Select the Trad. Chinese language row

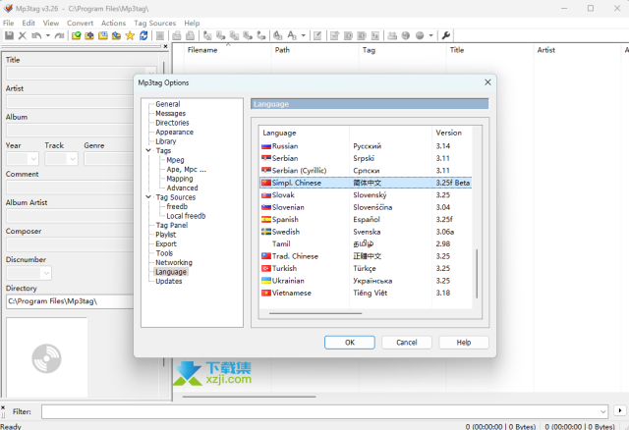[366, 256]
